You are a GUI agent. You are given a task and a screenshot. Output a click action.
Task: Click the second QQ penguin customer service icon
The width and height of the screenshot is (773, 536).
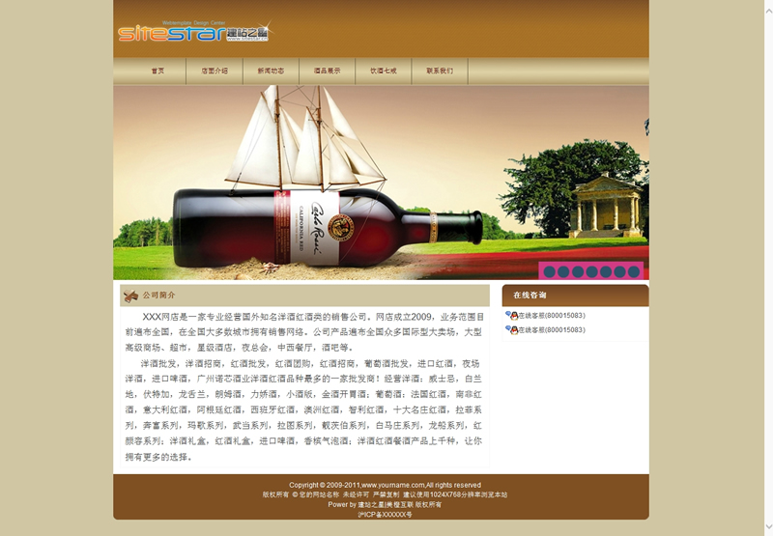point(511,330)
